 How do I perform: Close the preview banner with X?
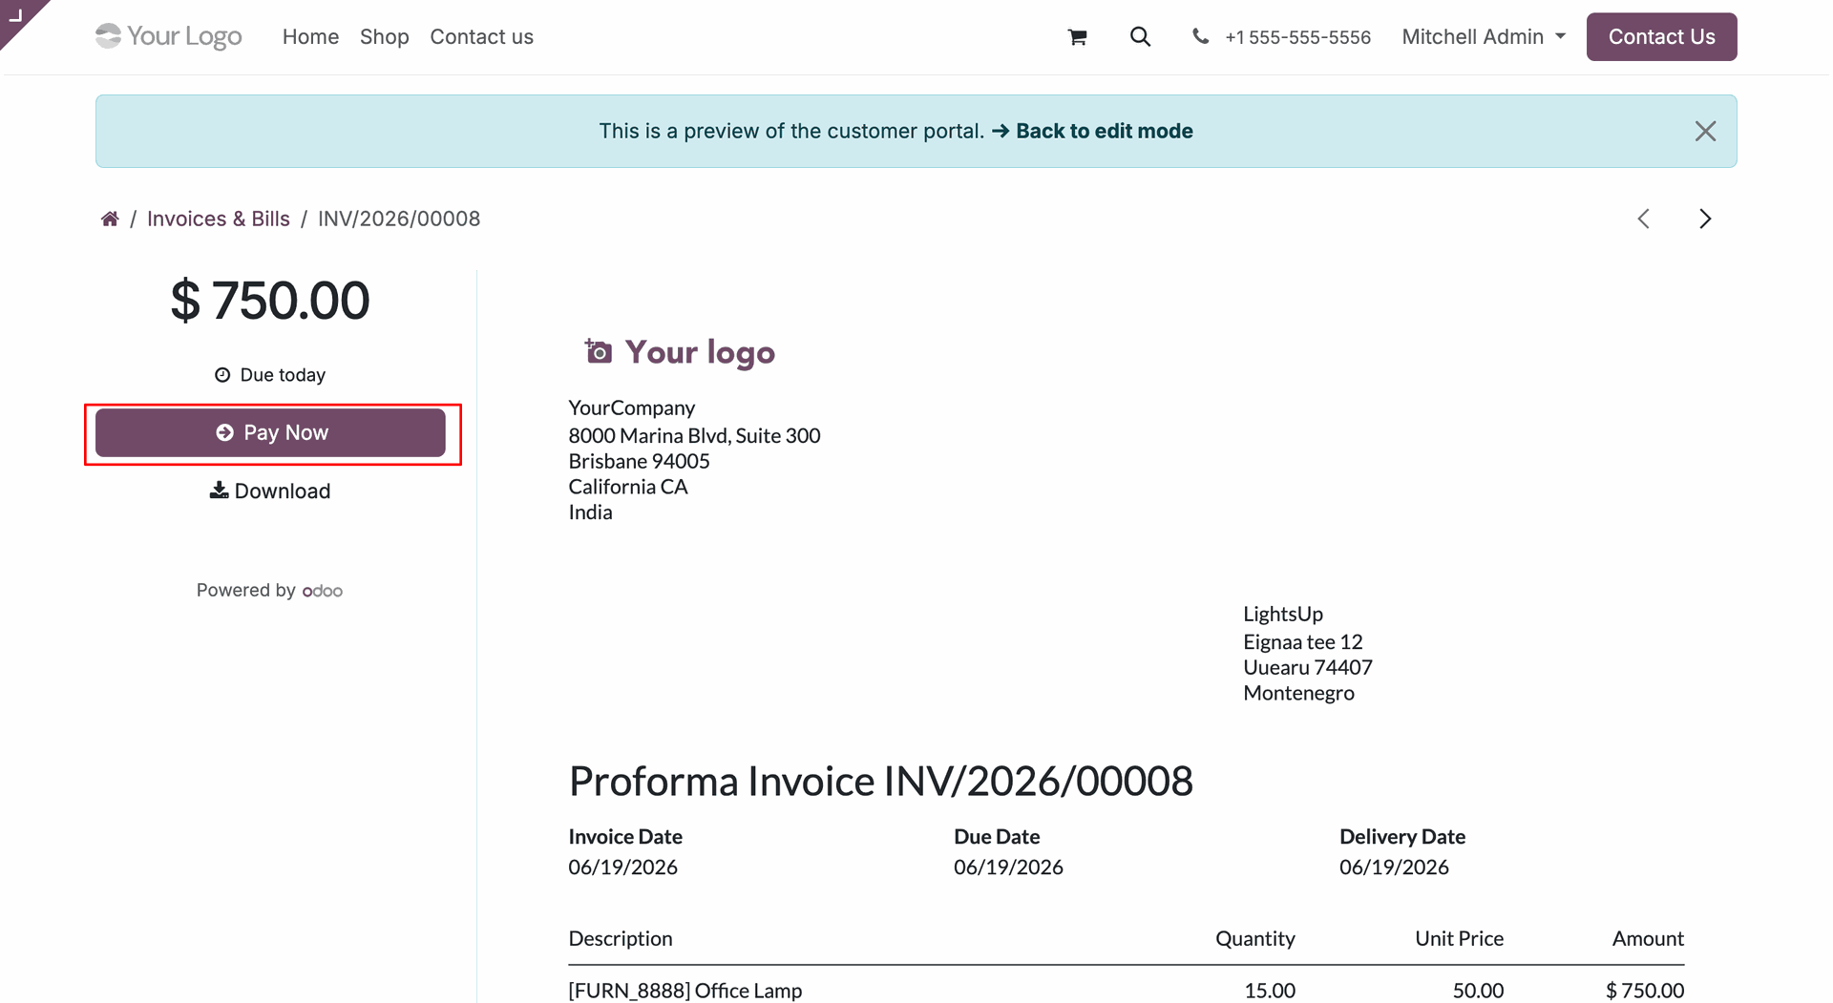pos(1705,131)
